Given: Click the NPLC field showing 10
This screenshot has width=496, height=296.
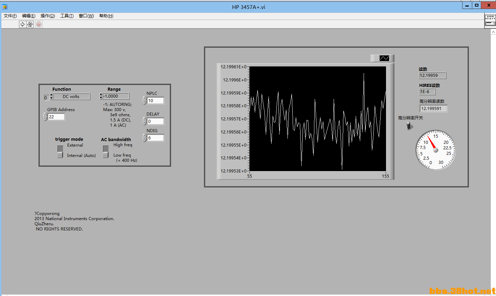Looking at the screenshot, I should [x=155, y=101].
